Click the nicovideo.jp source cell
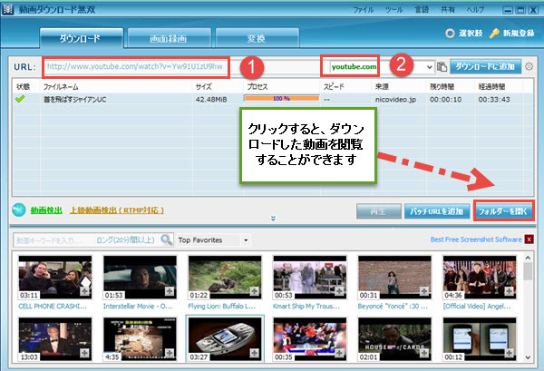Image resolution: width=544 pixels, height=371 pixels. [x=395, y=100]
